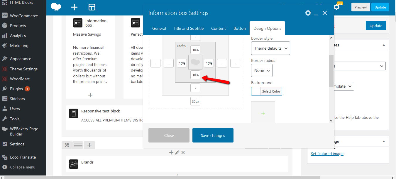Collapse the sidebar attributes panel arrow
The width and height of the screenshot is (396, 179).
384,45
